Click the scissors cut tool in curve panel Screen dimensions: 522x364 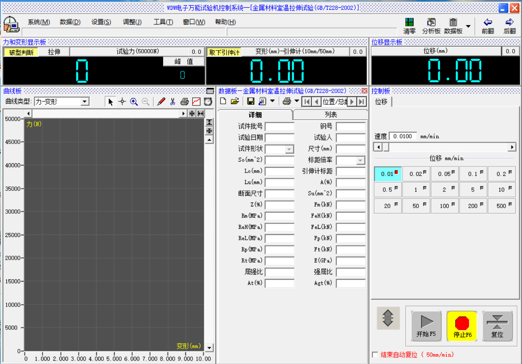coord(173,102)
